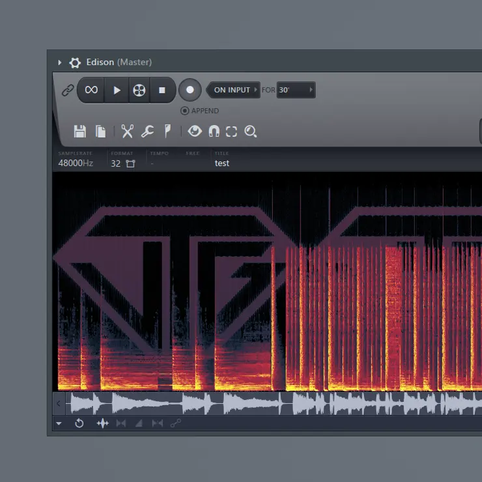Open the save file floppy icon menu
Viewport: 482px width, 482px height.
click(x=80, y=132)
